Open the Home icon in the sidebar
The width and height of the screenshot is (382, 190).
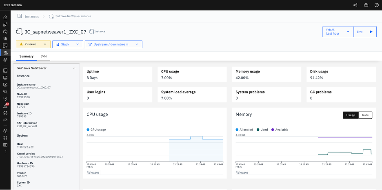5,18
